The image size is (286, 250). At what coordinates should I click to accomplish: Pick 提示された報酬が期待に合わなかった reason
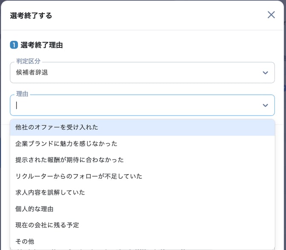pos(70,160)
